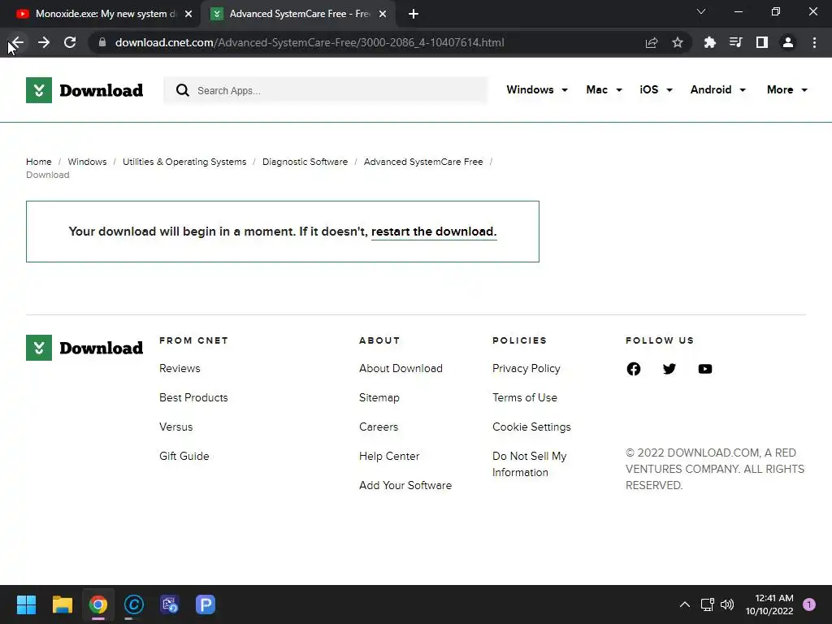832x624 pixels.
Task: Open Cookie Settings link
Action: (531, 427)
